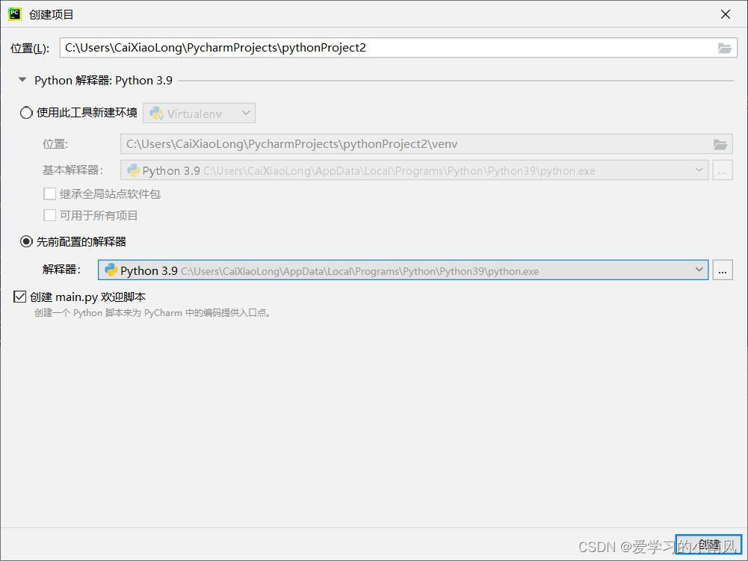Click the ellipsis button beside 基本解释器
Image resolution: width=748 pixels, height=561 pixels.
(723, 170)
